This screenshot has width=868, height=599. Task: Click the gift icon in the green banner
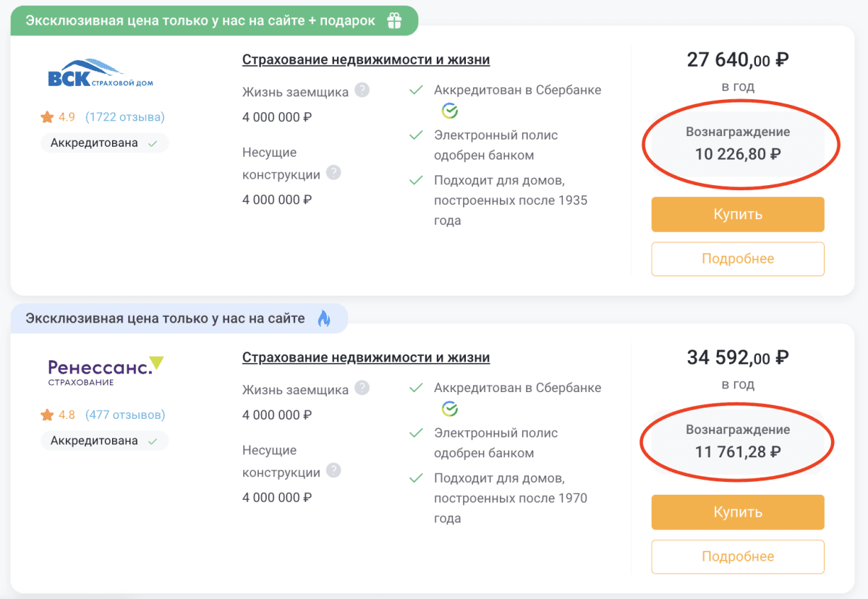[394, 21]
